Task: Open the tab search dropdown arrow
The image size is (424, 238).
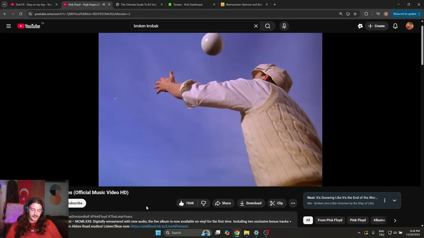Action: 4,5
